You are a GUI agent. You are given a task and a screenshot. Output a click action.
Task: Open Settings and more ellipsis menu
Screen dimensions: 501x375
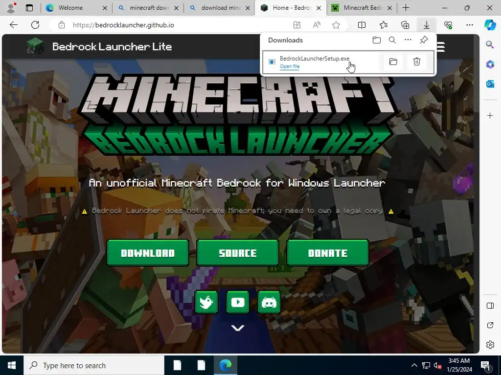pyautogui.click(x=470, y=25)
